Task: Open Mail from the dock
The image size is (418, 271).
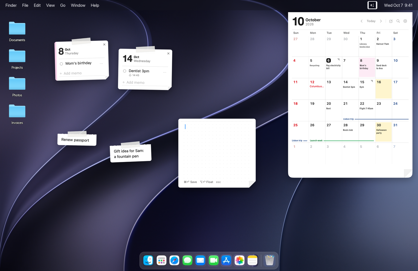Action: (x=200, y=260)
